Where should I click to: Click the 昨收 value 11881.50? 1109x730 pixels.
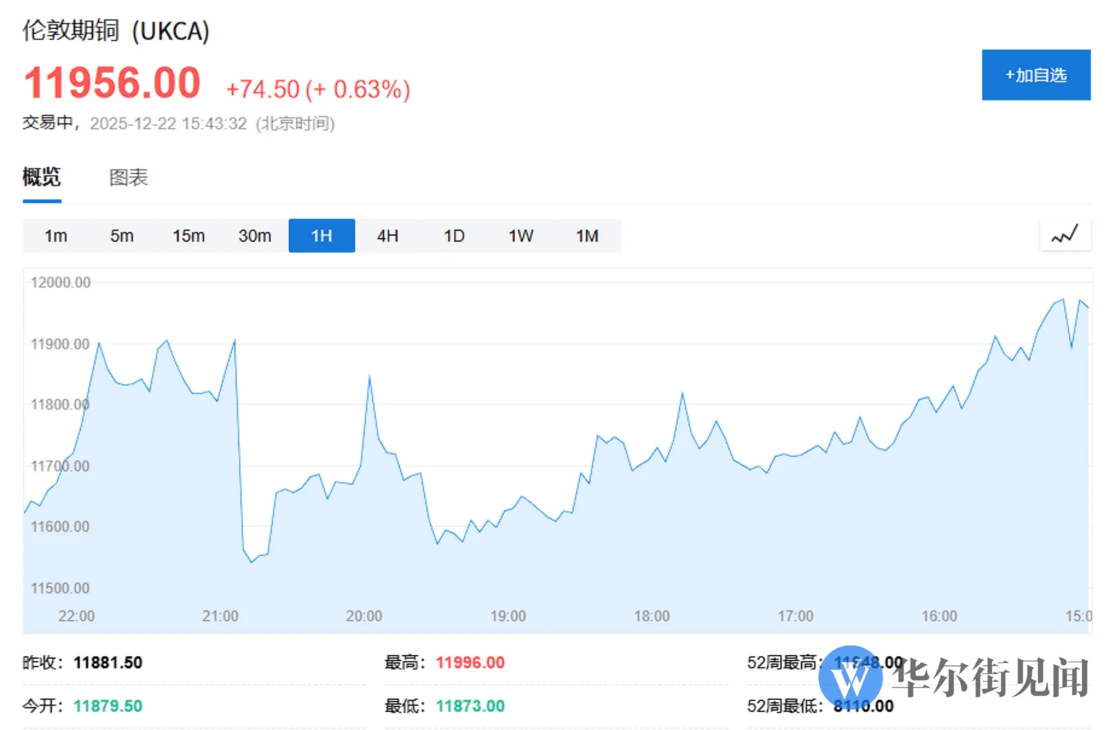tap(108, 662)
